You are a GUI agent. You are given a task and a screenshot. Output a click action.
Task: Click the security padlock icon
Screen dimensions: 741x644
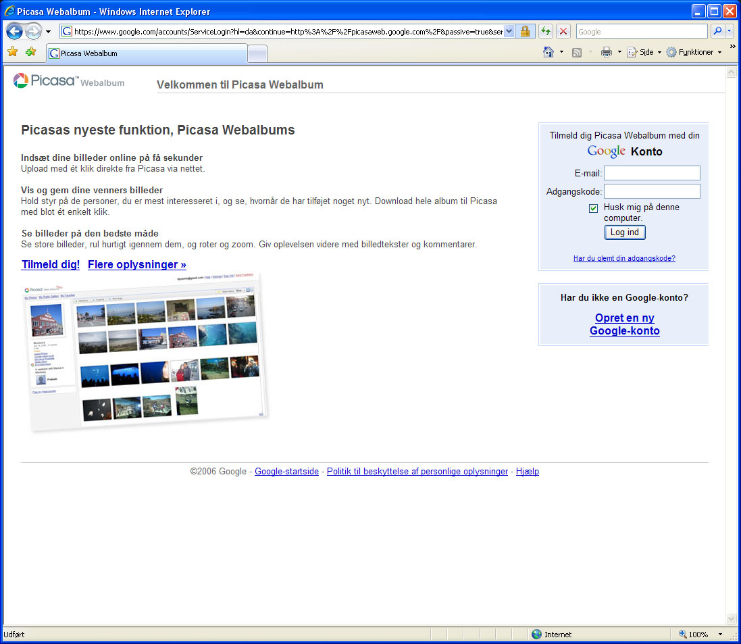525,32
